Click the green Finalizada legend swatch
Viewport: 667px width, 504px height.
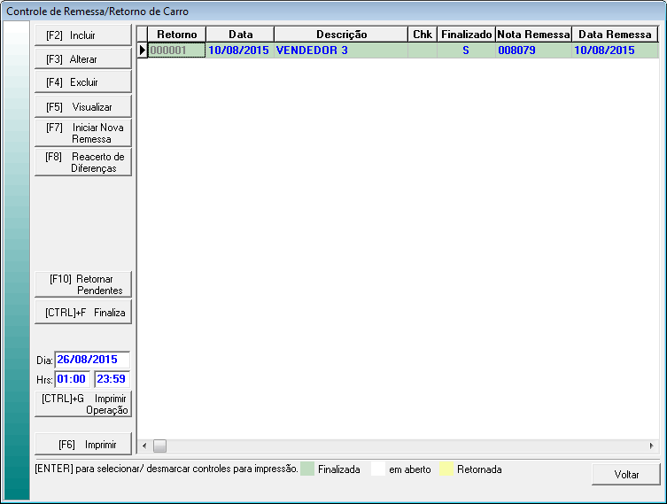(x=307, y=469)
